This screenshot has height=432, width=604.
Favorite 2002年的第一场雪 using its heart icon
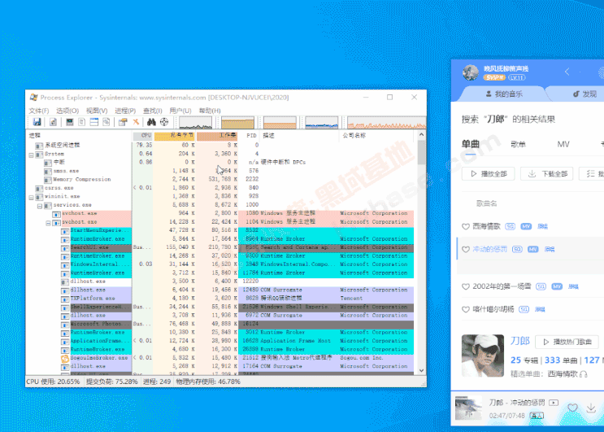[466, 286]
